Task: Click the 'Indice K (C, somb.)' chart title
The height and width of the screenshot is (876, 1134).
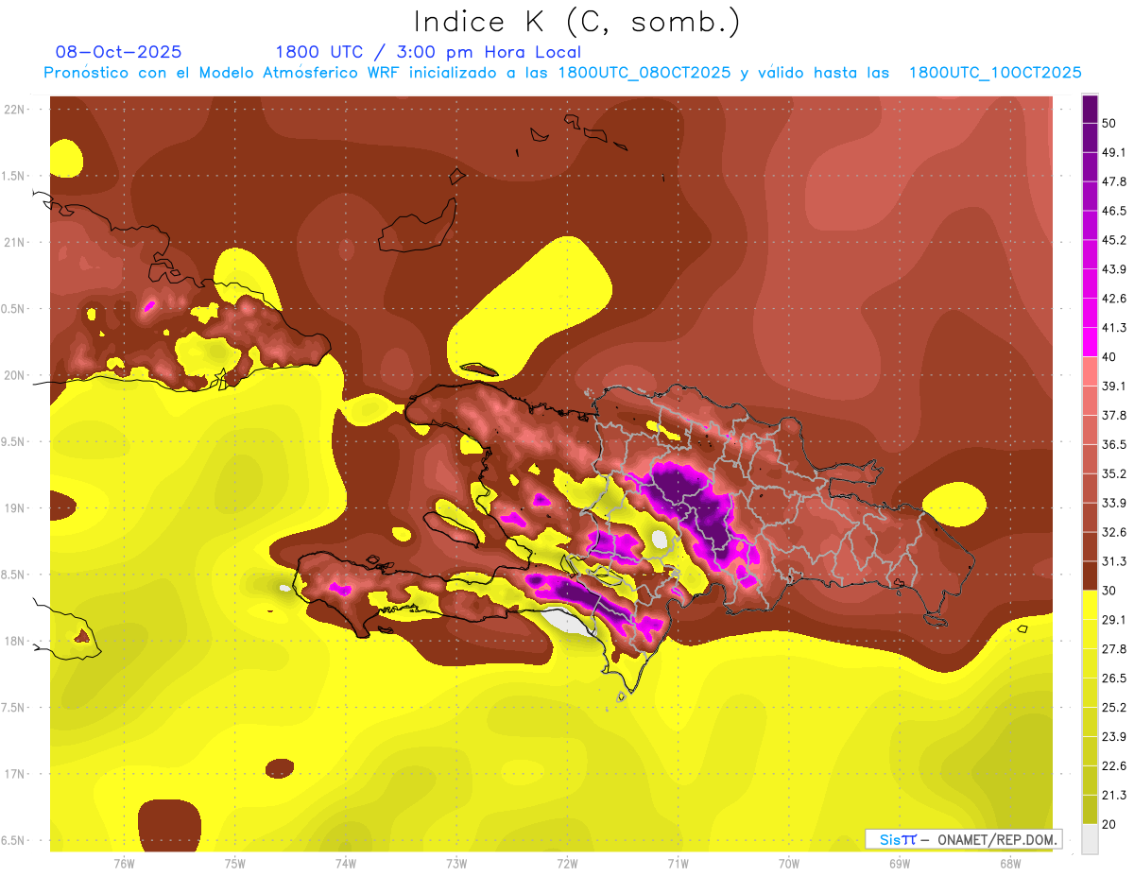Action: tap(577, 22)
